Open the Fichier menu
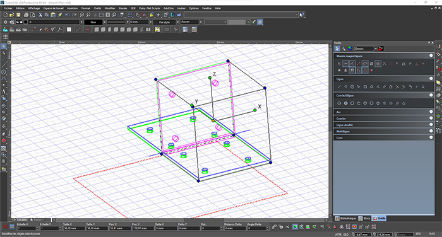442x237 pixels. pyautogui.click(x=8, y=8)
